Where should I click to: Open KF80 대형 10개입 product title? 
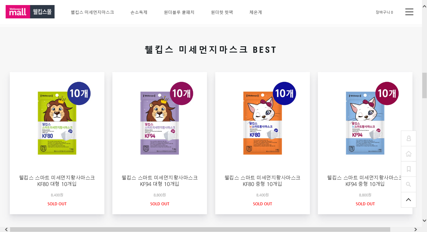[x=57, y=181]
